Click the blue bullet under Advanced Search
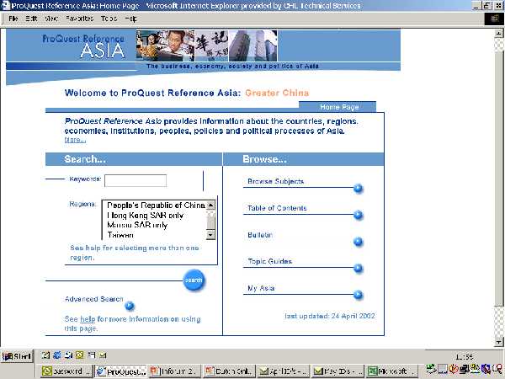Viewport: 505px width, 379px height. click(x=130, y=306)
